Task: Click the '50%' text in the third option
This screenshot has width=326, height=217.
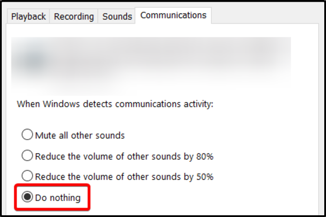Action: (x=204, y=177)
